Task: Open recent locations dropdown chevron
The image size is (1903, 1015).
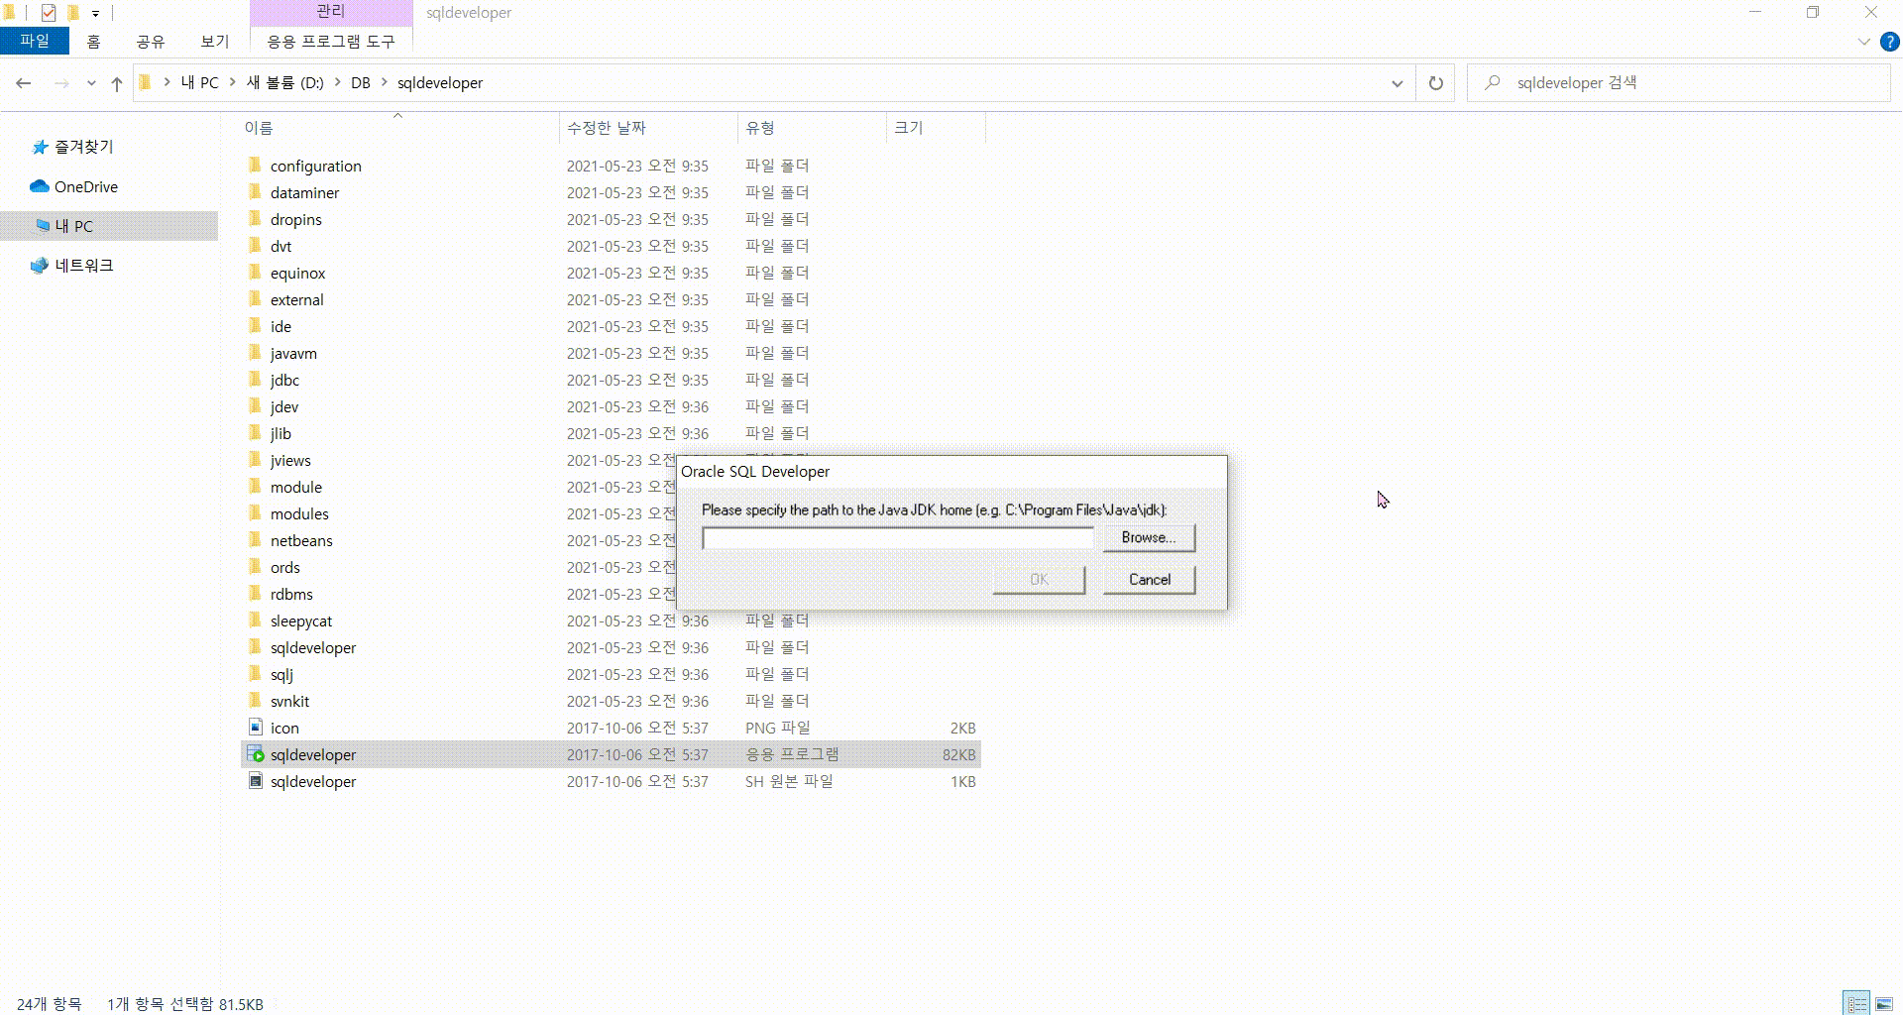Action: click(91, 83)
